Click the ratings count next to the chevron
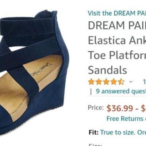146x146 pixels. [x=145, y=82]
